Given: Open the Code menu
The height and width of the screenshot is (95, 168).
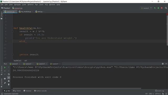Looking at the screenshot, I should click(24, 4).
